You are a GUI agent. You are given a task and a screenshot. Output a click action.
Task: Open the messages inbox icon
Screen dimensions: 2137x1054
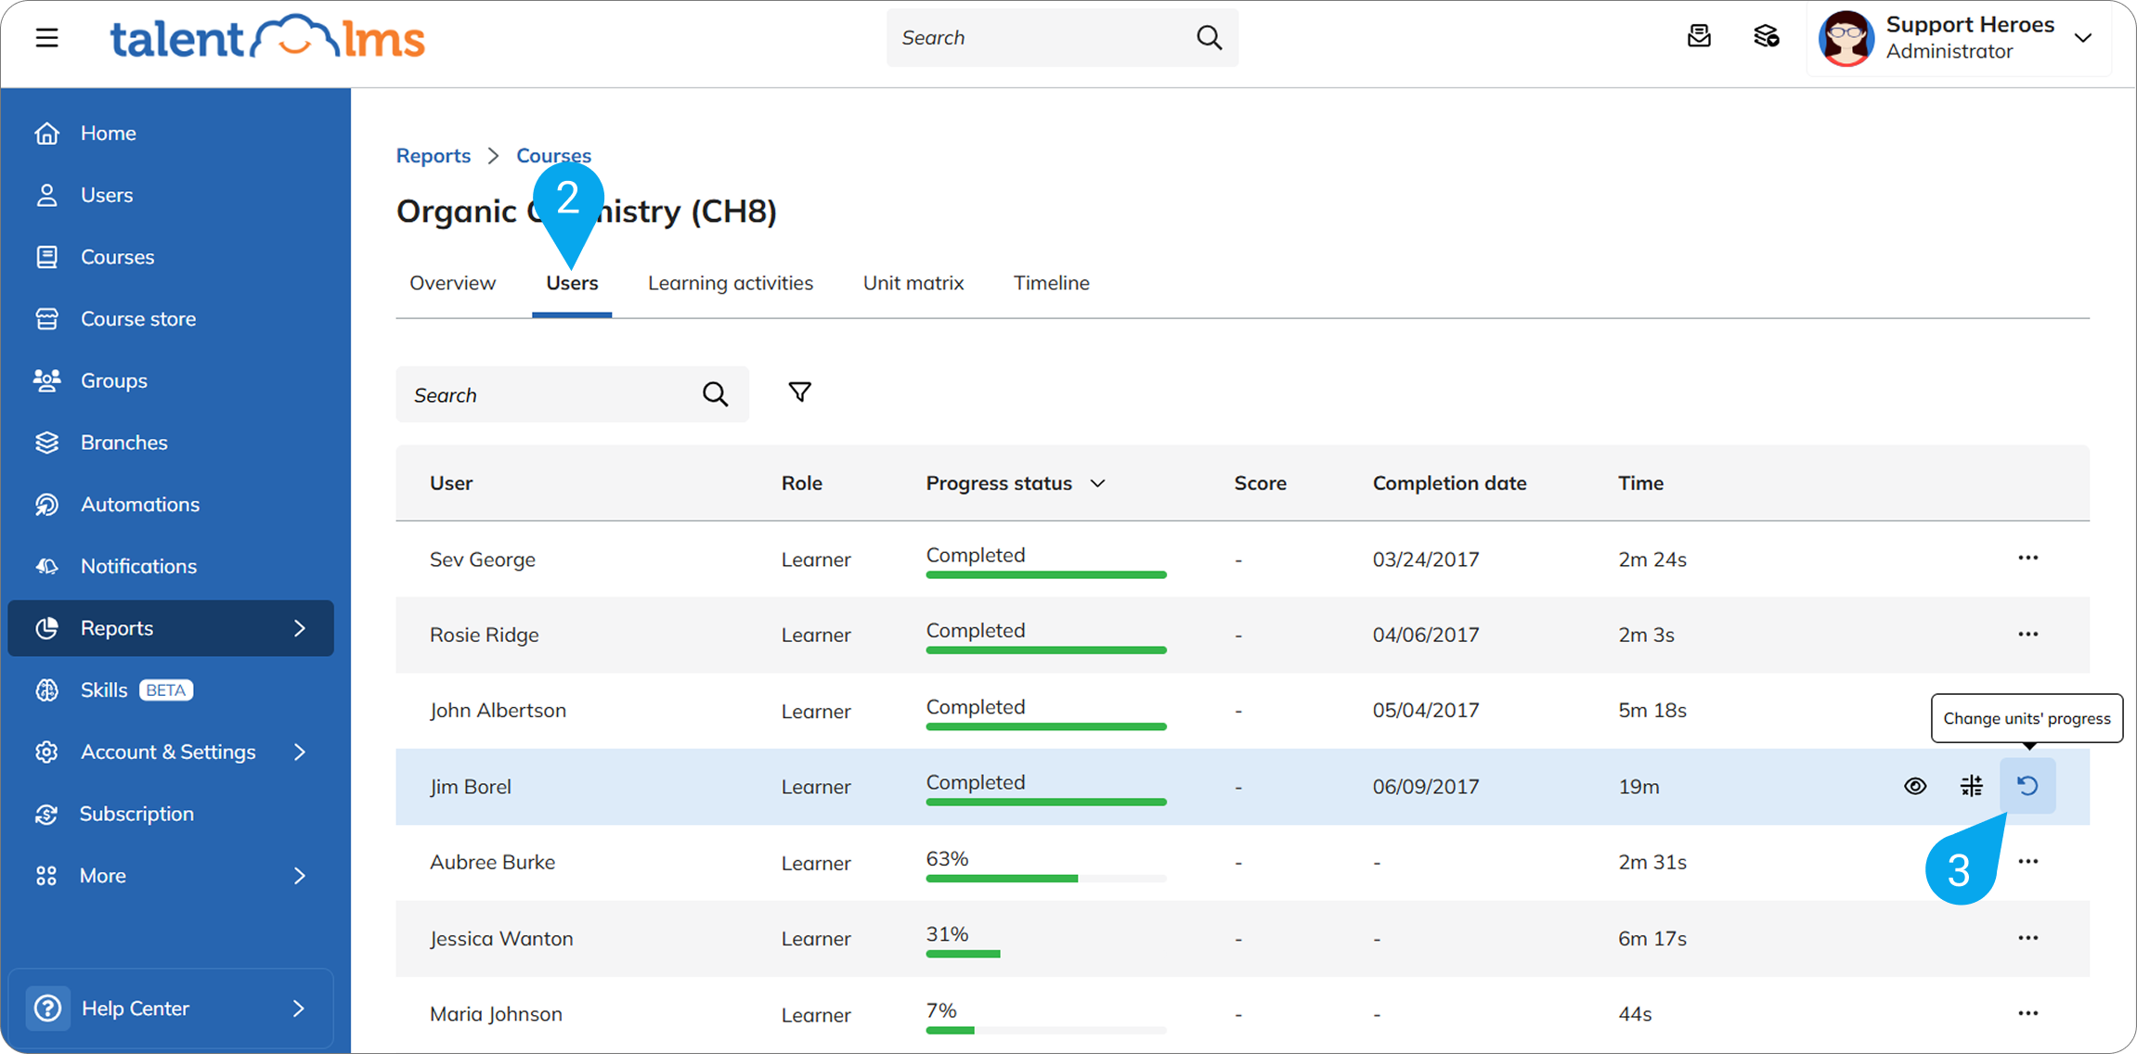[x=1699, y=37]
